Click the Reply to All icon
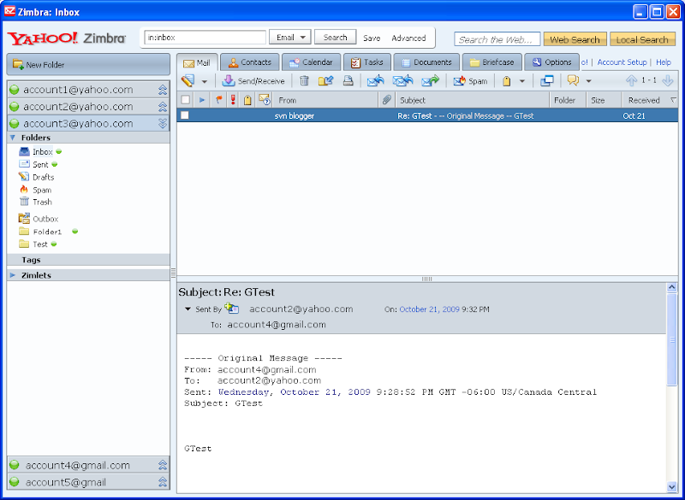685x500 pixels. [x=402, y=80]
